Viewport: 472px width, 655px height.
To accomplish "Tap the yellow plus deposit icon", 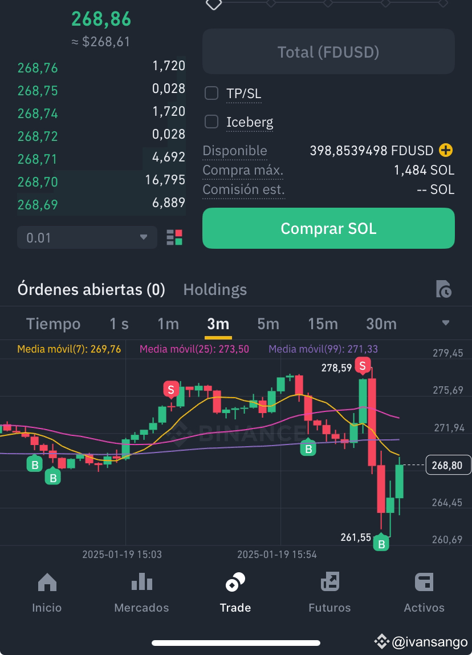I will pos(446,150).
